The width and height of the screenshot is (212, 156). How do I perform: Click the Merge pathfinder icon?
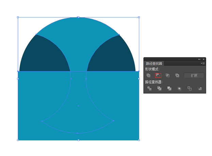169,89
